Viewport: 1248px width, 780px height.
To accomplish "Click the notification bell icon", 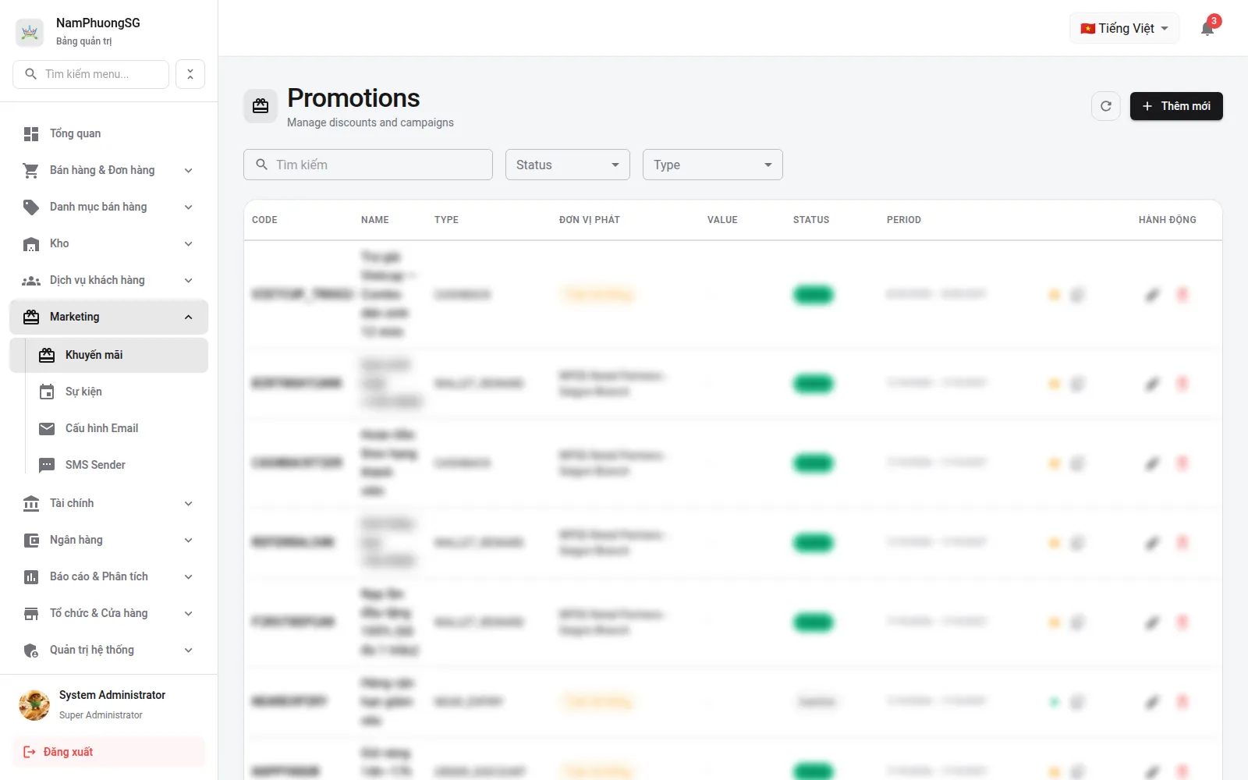I will pyautogui.click(x=1207, y=29).
